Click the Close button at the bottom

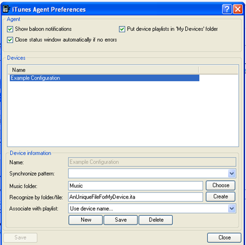(x=224, y=237)
